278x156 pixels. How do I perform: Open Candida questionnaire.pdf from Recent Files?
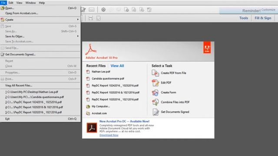coord(108,78)
